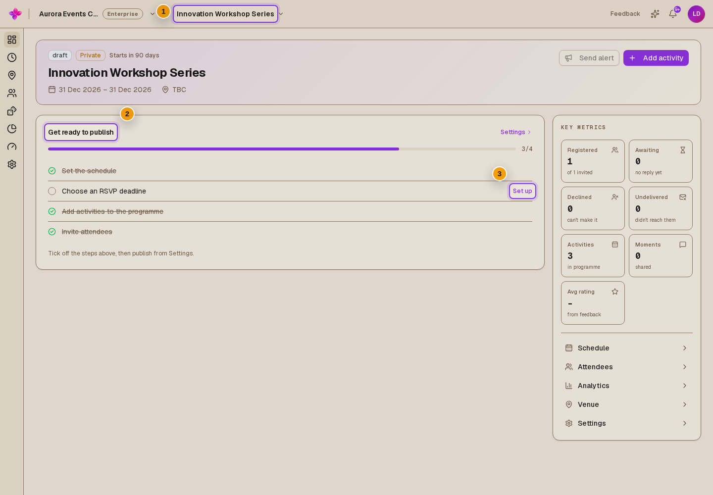The height and width of the screenshot is (495, 713).
Task: Toggle the 'Invite attendees' check circle
Action: coord(52,232)
